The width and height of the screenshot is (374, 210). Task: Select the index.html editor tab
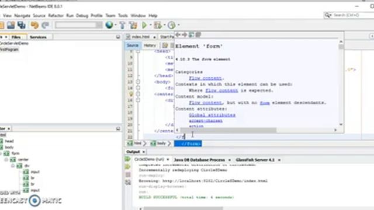click(140, 37)
